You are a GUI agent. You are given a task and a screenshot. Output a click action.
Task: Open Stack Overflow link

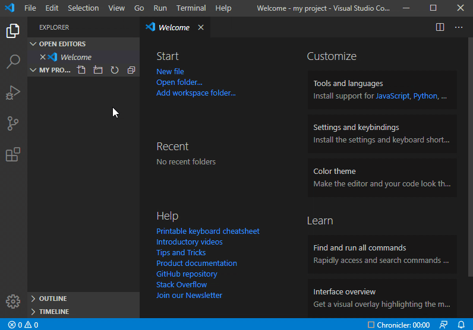(x=182, y=284)
